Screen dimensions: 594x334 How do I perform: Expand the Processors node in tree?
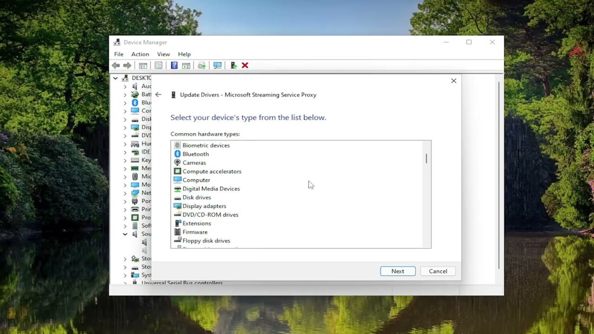coord(125,218)
